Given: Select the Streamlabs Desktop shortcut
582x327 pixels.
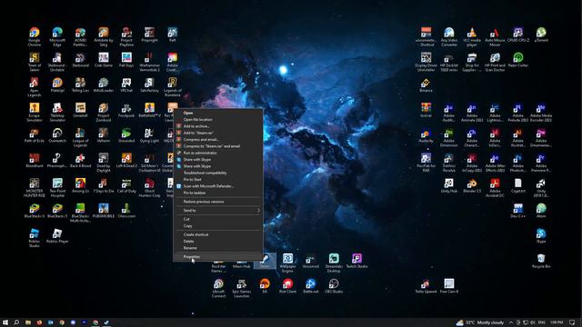Looking at the screenshot, I should (334, 263).
